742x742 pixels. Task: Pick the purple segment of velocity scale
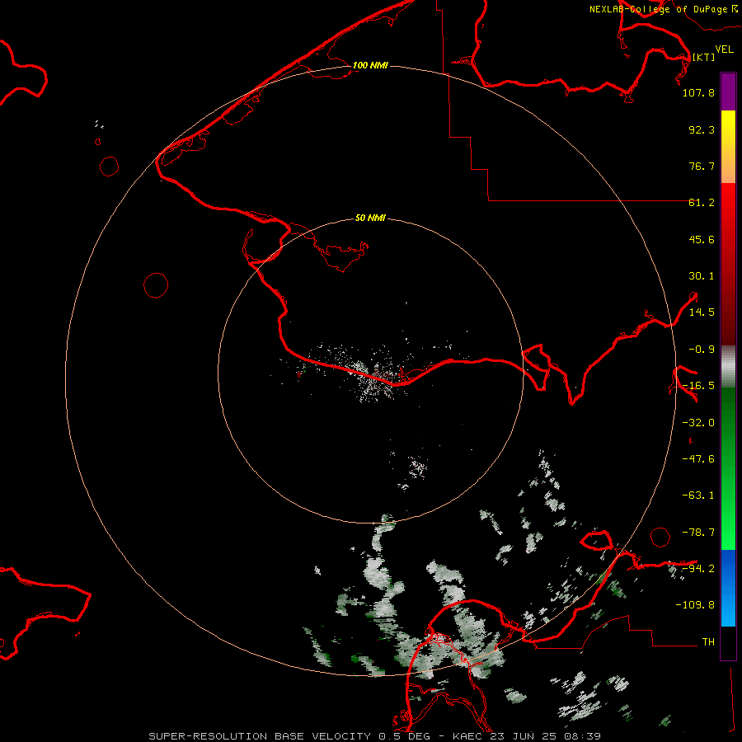[x=728, y=92]
